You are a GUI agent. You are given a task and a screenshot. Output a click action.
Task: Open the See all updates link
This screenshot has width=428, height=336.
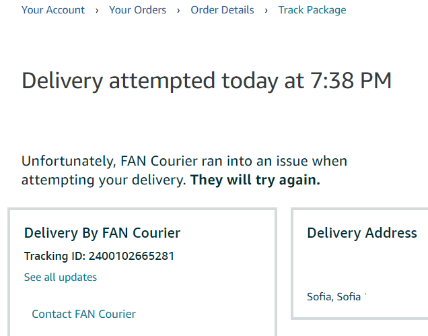(61, 277)
